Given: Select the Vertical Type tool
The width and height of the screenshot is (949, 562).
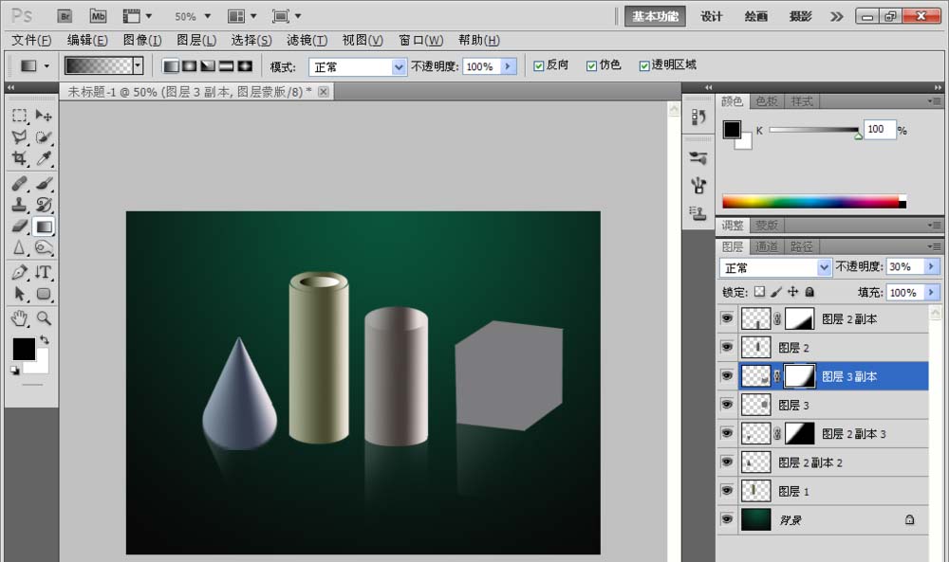Looking at the screenshot, I should pyautogui.click(x=44, y=273).
